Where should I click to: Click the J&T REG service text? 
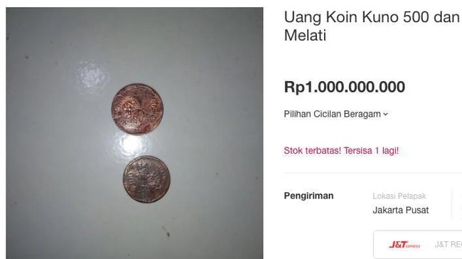[x=448, y=245]
